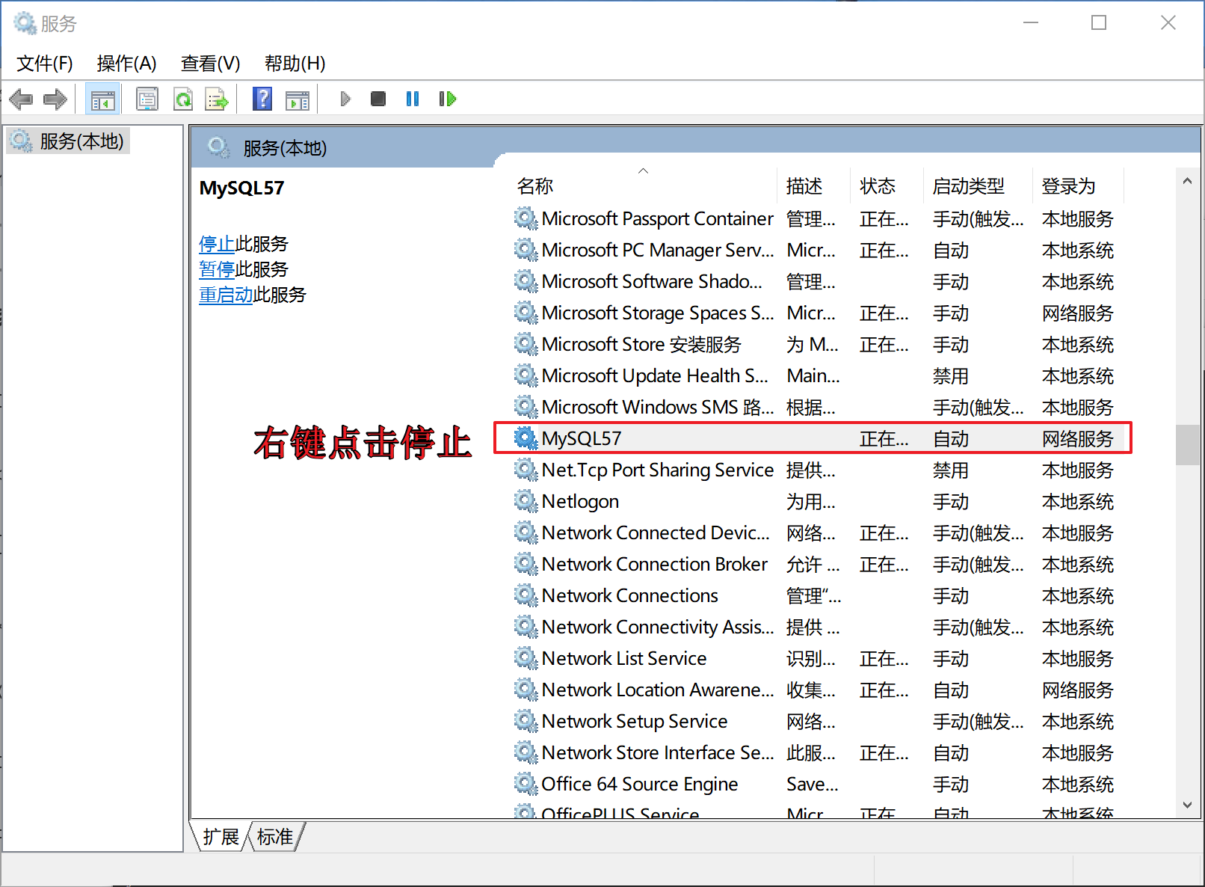
Task: Select Microsoft Software Shado... service name
Action: pos(652,281)
